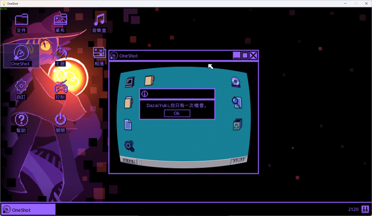372x216 pixels.
Task: Click the download arrow icon in bottom-right tray
Action: click(365, 210)
